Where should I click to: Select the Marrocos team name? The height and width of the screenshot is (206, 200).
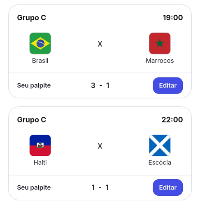(x=160, y=61)
